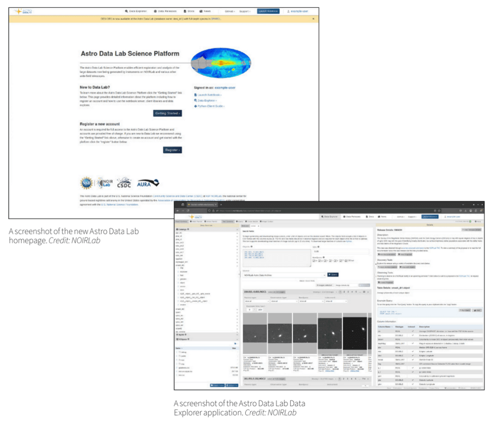495x425 pixels.
Task: Click inside the Objects text area
Action: (x=276, y=258)
